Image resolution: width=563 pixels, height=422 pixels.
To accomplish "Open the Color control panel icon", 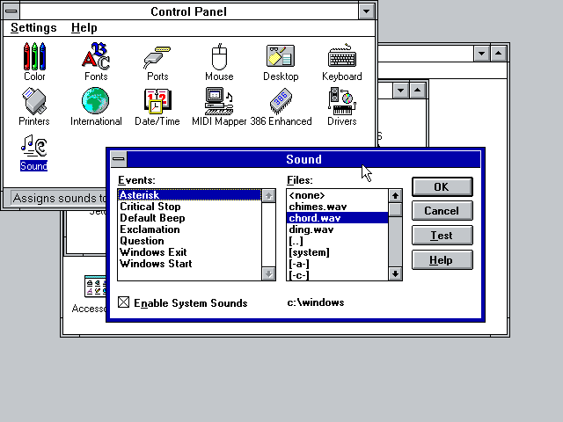I will click(x=34, y=61).
